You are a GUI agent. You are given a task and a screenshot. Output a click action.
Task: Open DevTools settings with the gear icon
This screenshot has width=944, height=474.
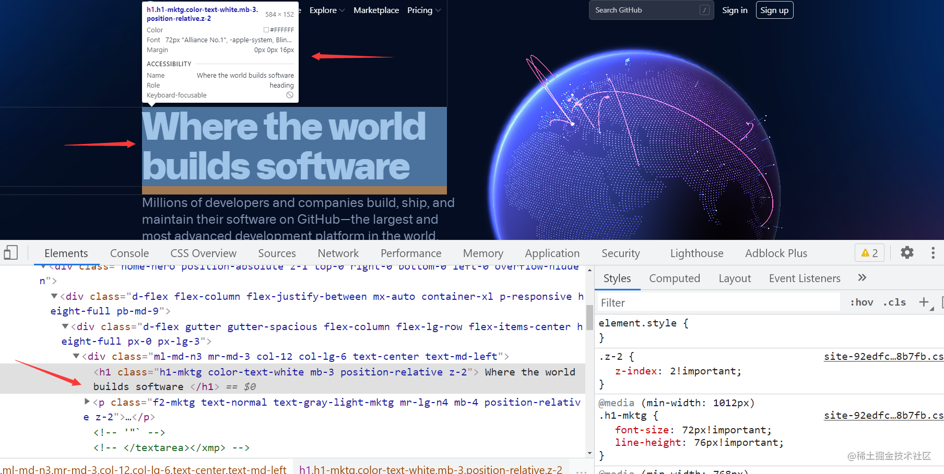(x=907, y=252)
